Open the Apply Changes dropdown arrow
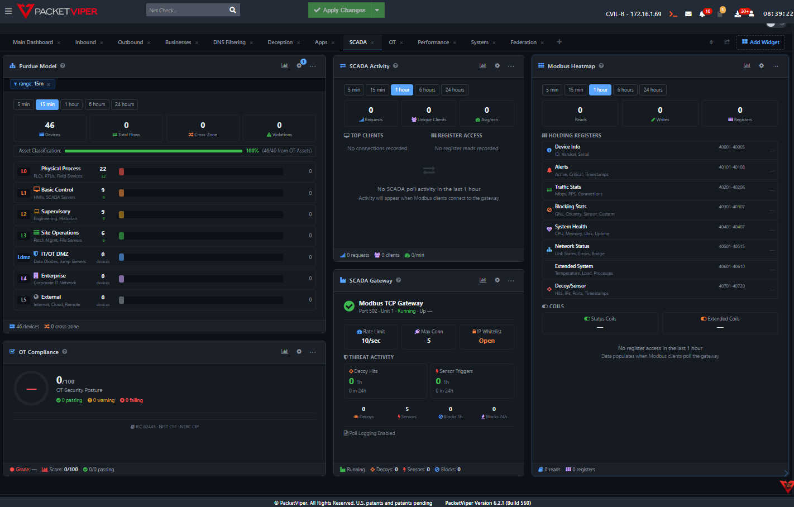794x507 pixels. (377, 10)
